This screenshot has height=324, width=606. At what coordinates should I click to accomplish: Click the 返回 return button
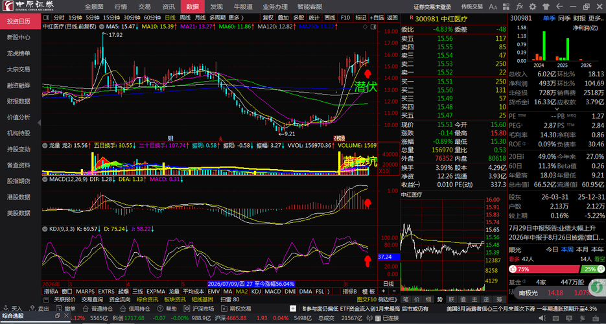click(x=392, y=17)
